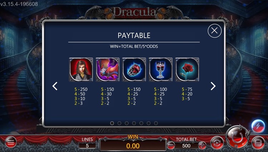268x152 pixels.
Task: Select the first paytable page dot
Action: point(112,123)
